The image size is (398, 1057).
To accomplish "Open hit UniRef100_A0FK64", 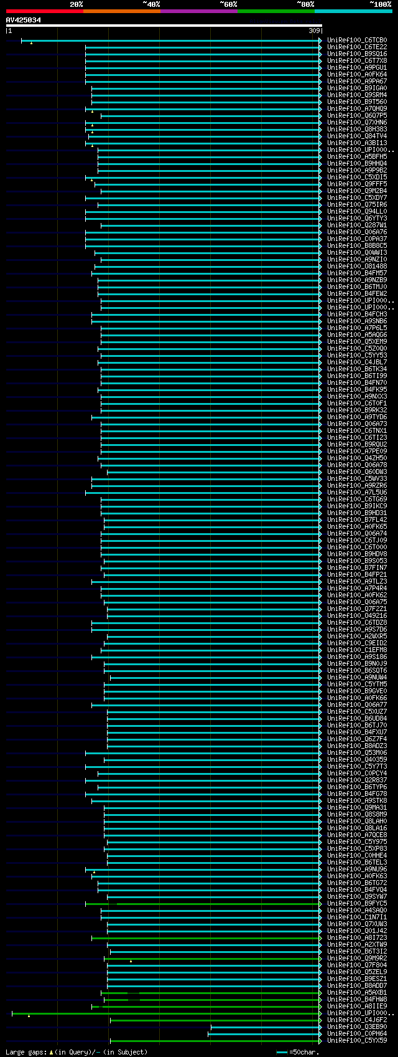I will point(357,75).
